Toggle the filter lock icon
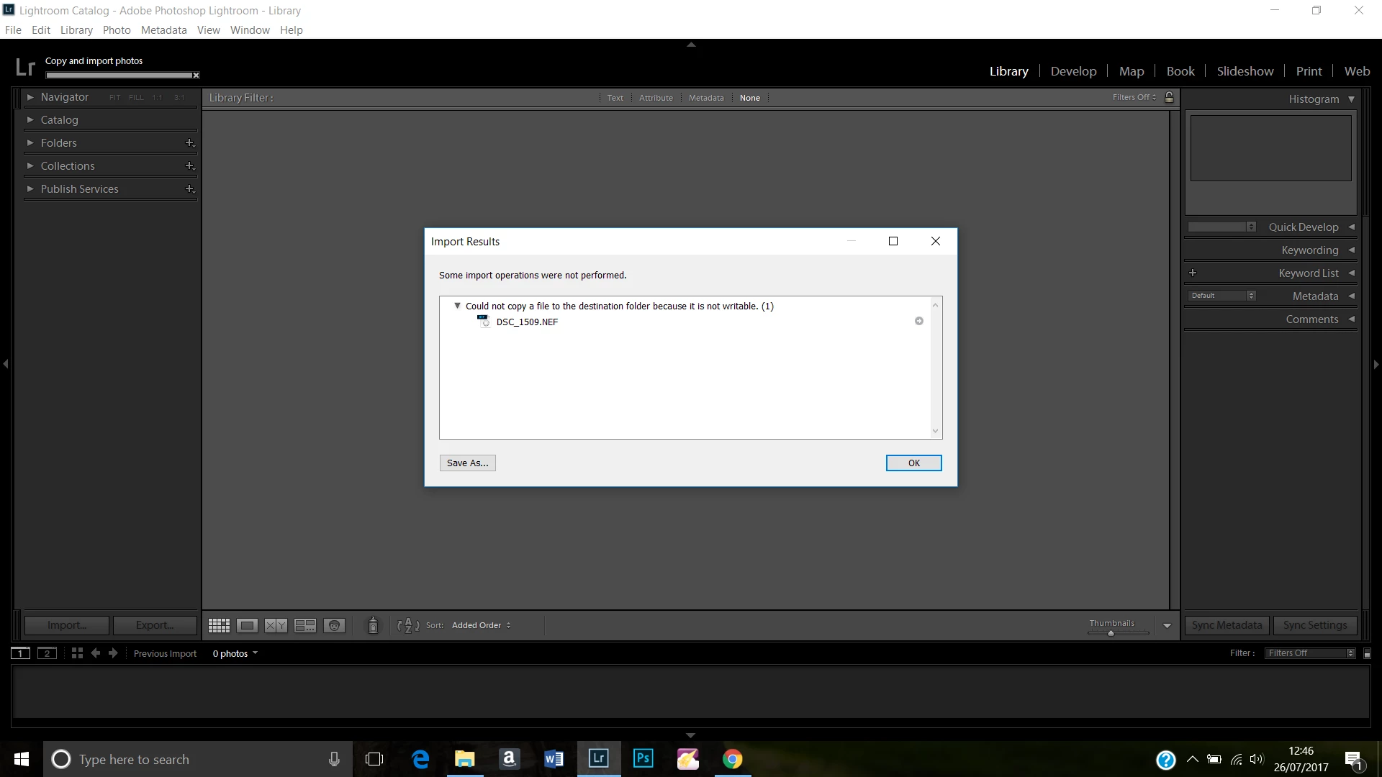This screenshot has width=1382, height=777. (1170, 97)
